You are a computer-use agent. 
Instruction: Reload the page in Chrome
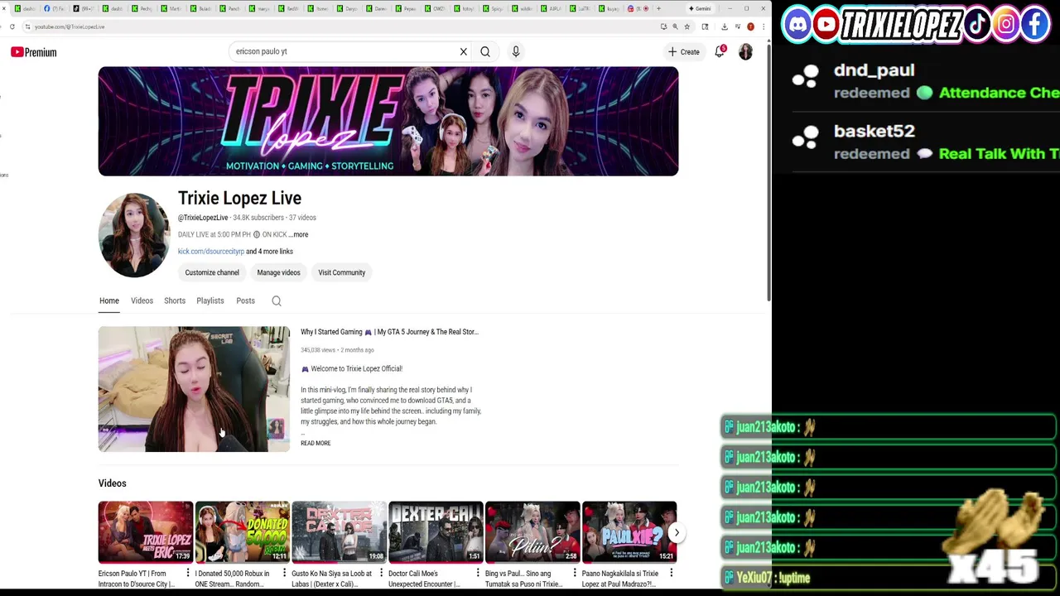[12, 26]
